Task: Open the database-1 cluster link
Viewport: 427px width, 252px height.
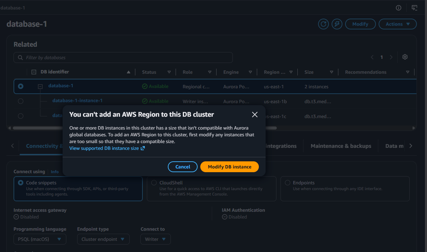Action: (61, 86)
